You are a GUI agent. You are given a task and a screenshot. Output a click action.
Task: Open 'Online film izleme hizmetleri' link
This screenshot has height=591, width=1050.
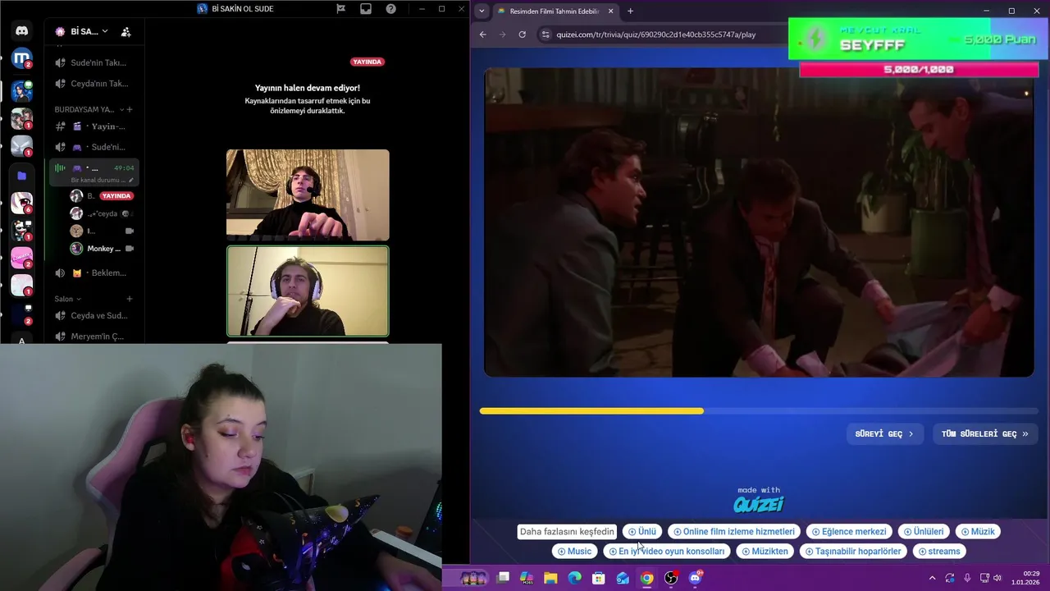733,532
